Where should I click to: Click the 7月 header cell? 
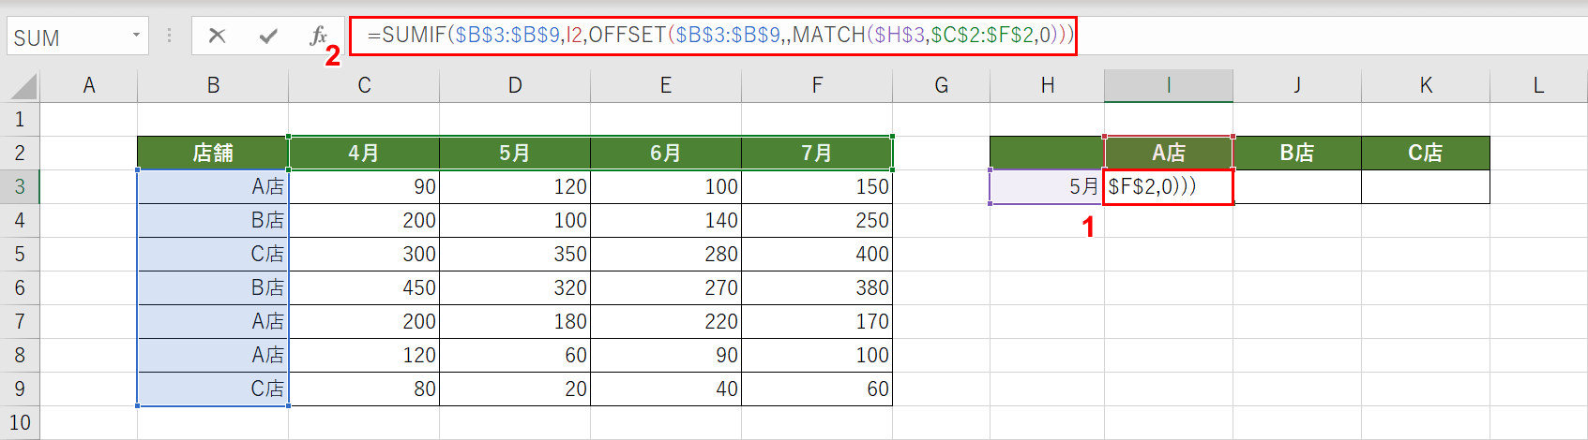click(x=816, y=153)
